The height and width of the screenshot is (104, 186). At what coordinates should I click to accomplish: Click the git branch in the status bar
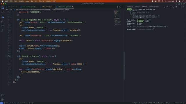tap(15, 103)
